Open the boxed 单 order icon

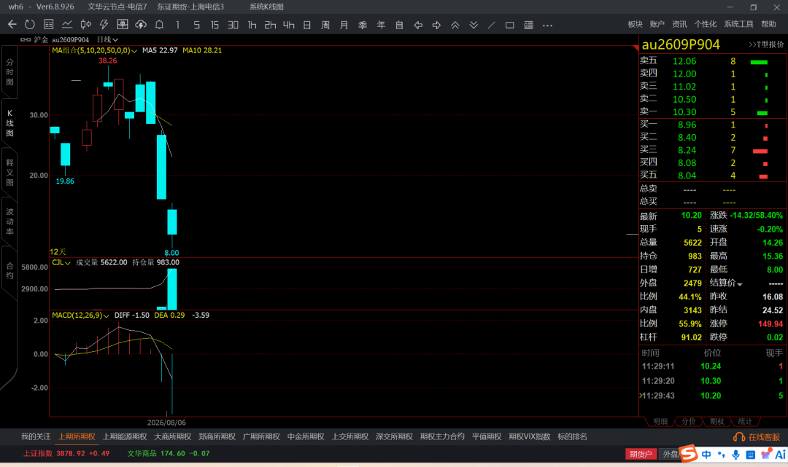tap(122, 25)
